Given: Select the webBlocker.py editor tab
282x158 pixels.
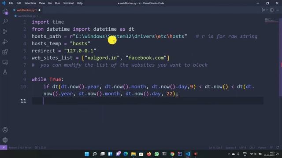Looking at the screenshot, I should 26,10.
